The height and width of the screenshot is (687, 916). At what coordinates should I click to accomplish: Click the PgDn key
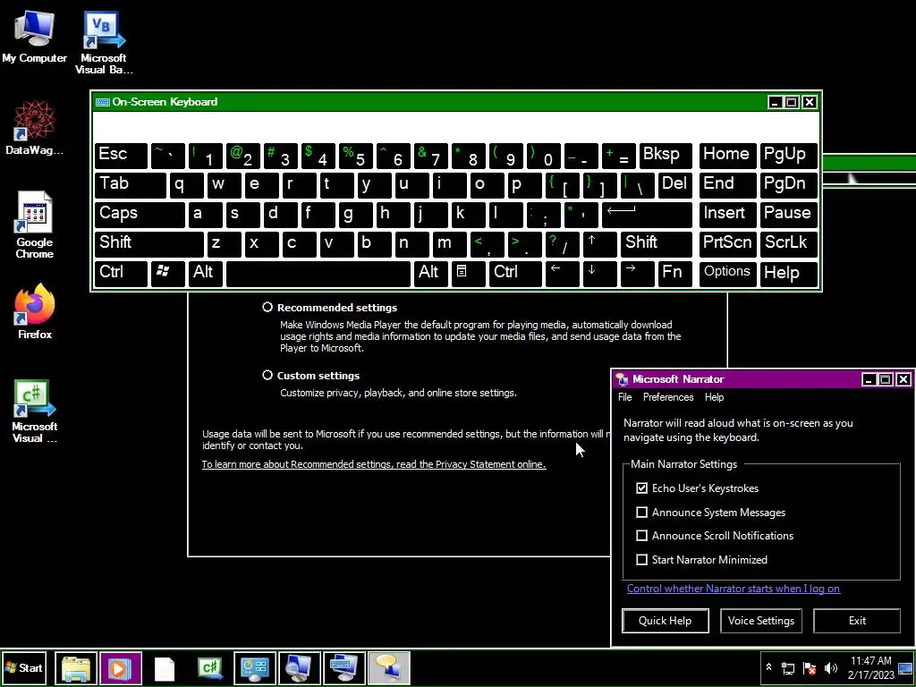pyautogui.click(x=789, y=185)
